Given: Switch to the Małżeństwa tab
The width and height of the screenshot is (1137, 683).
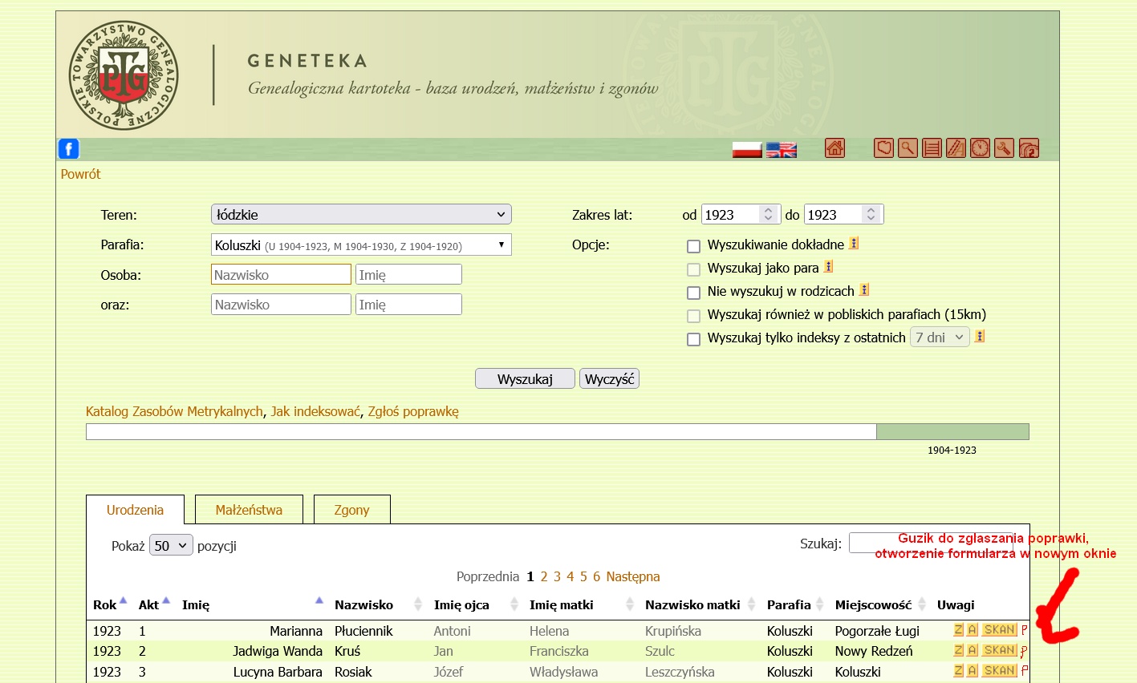Looking at the screenshot, I should point(249,510).
